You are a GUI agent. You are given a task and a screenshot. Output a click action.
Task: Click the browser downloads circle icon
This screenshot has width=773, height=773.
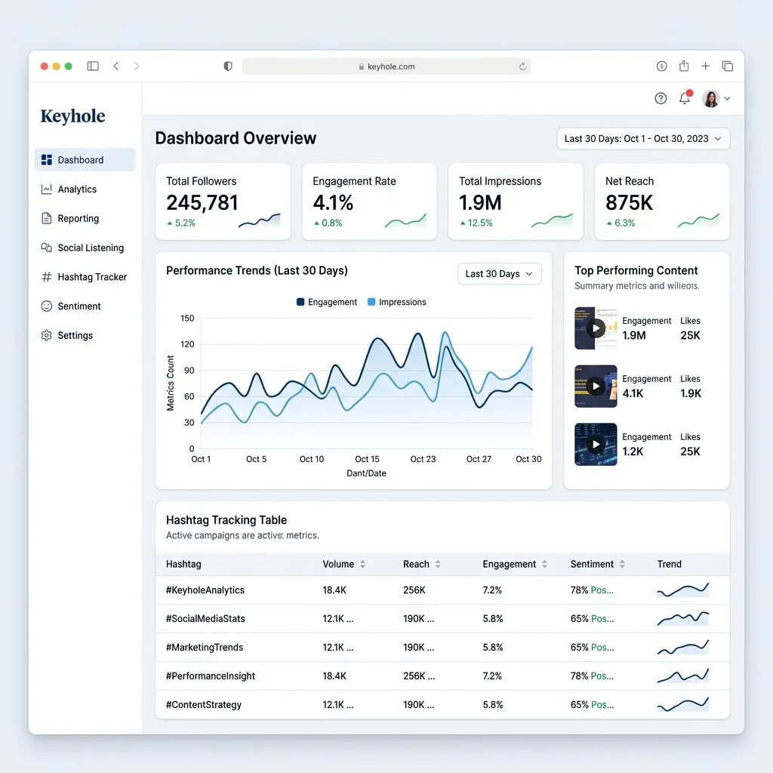coord(661,66)
